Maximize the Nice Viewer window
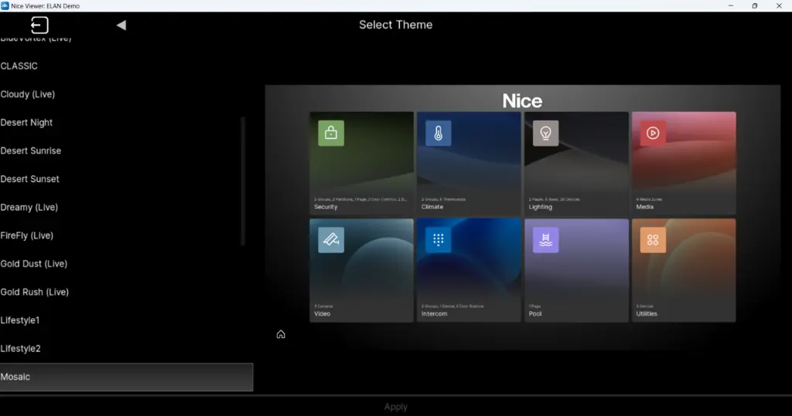The width and height of the screenshot is (792, 416). pyautogui.click(x=755, y=6)
